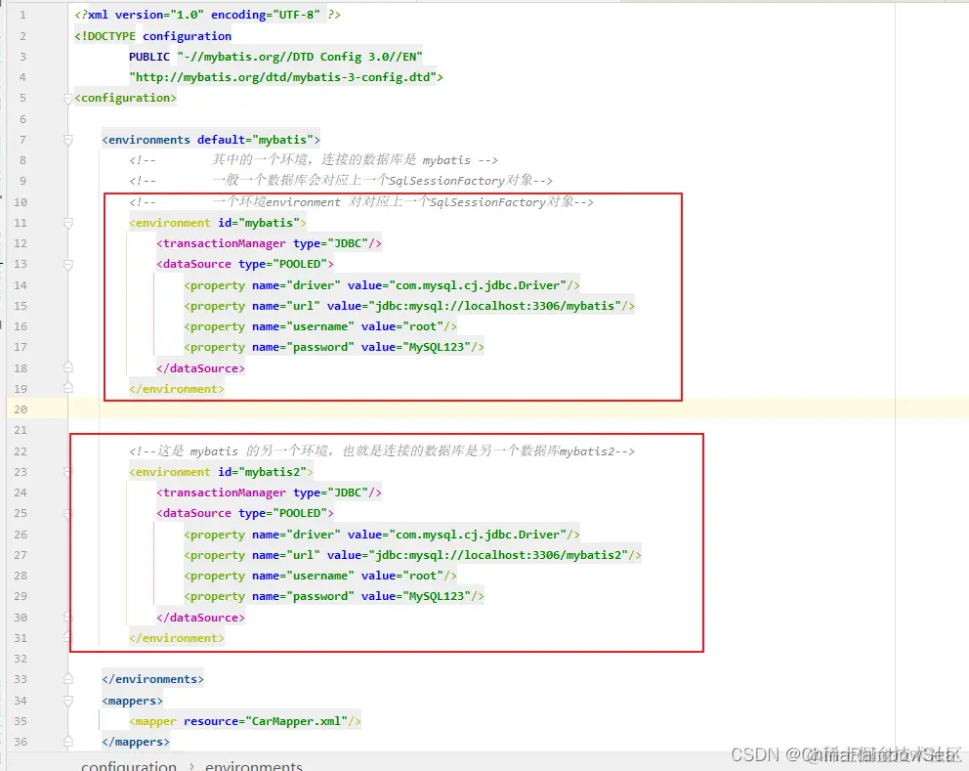The image size is (969, 771).
Task: Click the </environment> closing tag on line 31
Action: 176,638
